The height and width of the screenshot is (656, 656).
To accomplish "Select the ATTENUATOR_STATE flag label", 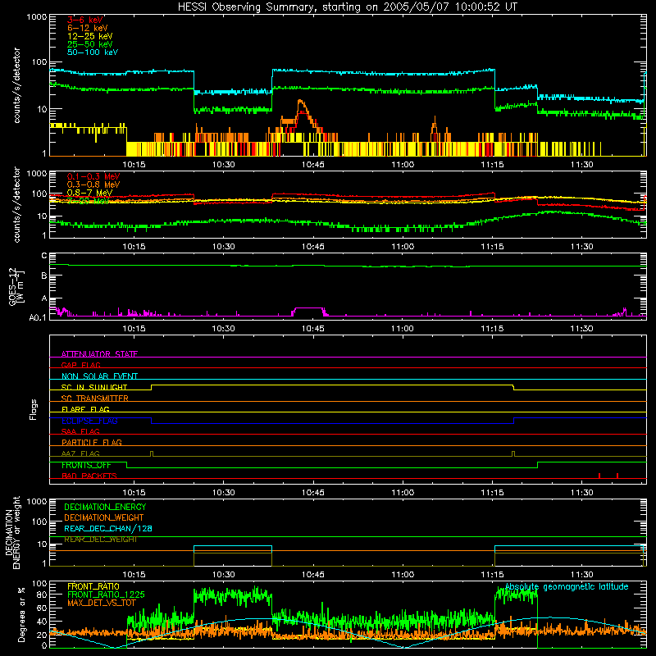I will click(x=99, y=354).
